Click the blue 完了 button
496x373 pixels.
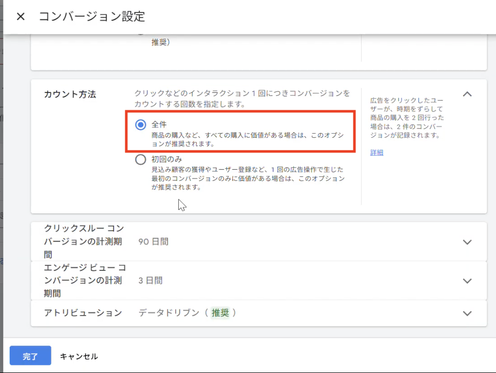[x=30, y=356]
